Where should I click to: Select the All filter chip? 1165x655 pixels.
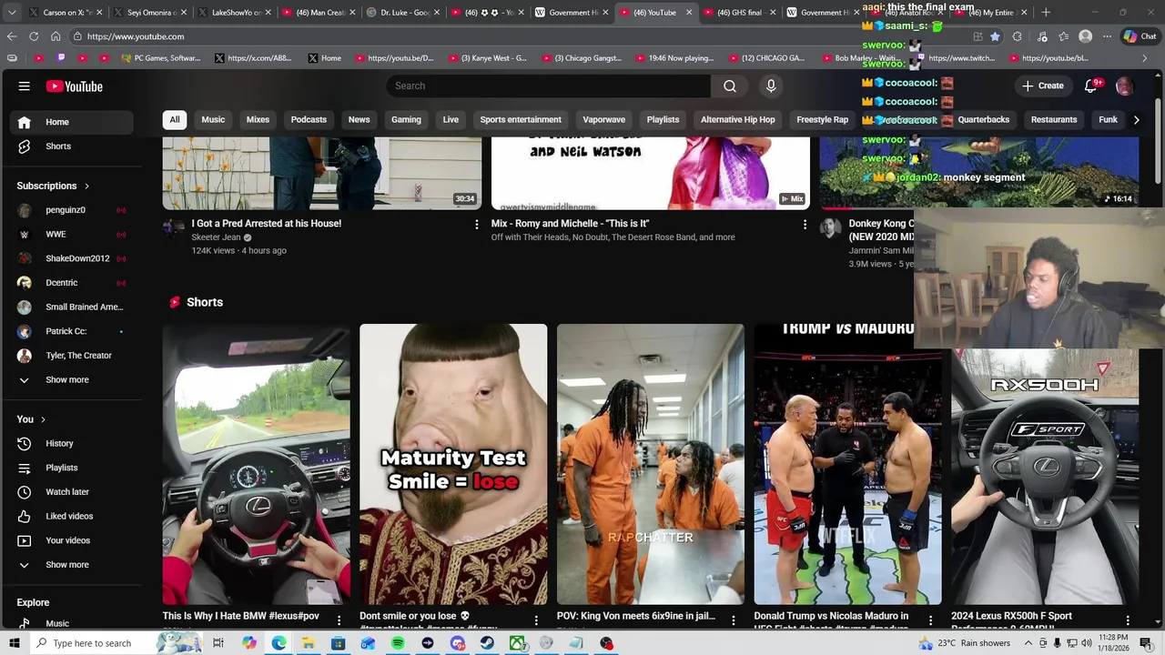point(175,120)
